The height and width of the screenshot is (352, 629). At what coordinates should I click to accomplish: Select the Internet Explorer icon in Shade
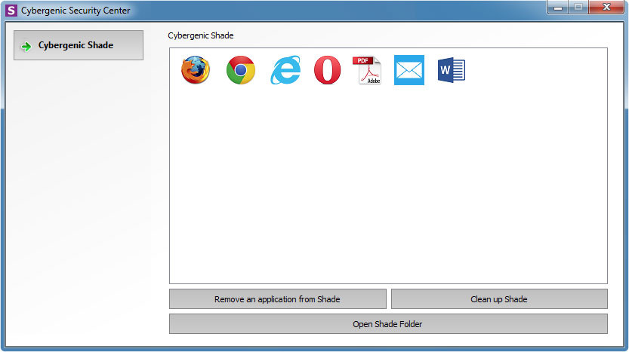(x=285, y=70)
